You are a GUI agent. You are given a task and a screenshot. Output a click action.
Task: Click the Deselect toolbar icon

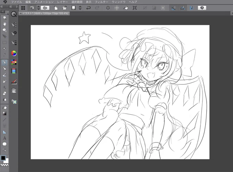145,8
